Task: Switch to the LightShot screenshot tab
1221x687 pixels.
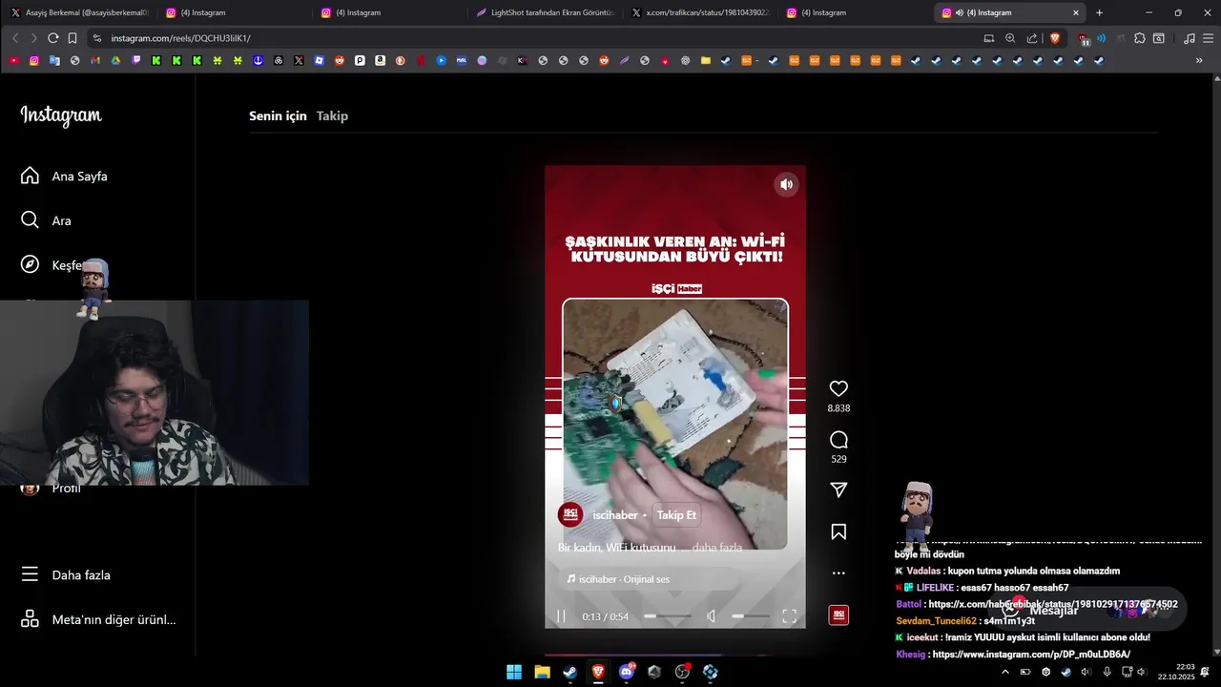Action: click(x=547, y=12)
